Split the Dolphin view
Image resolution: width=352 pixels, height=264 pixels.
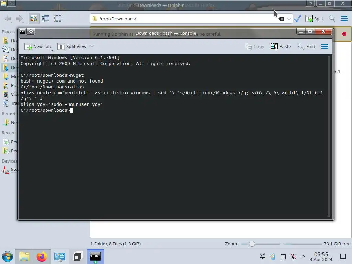pos(314,19)
